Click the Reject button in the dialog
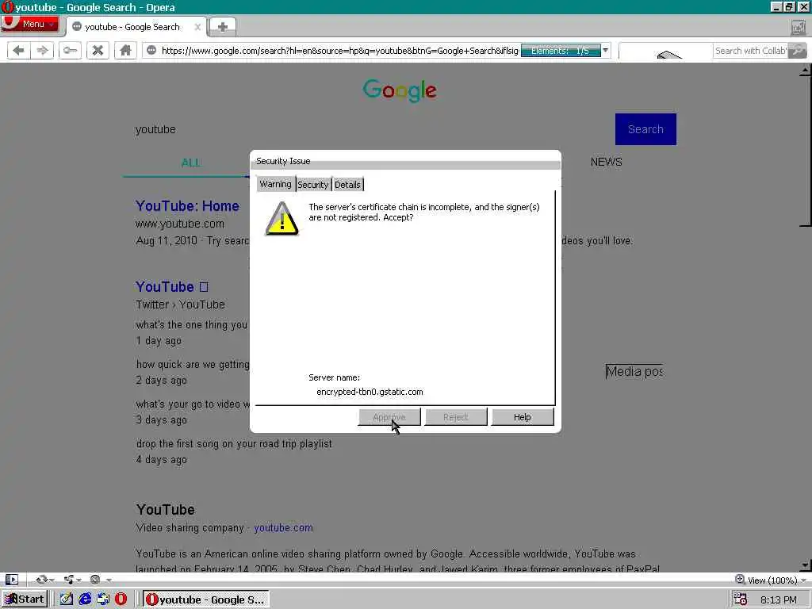Image resolution: width=812 pixels, height=609 pixels. [456, 417]
